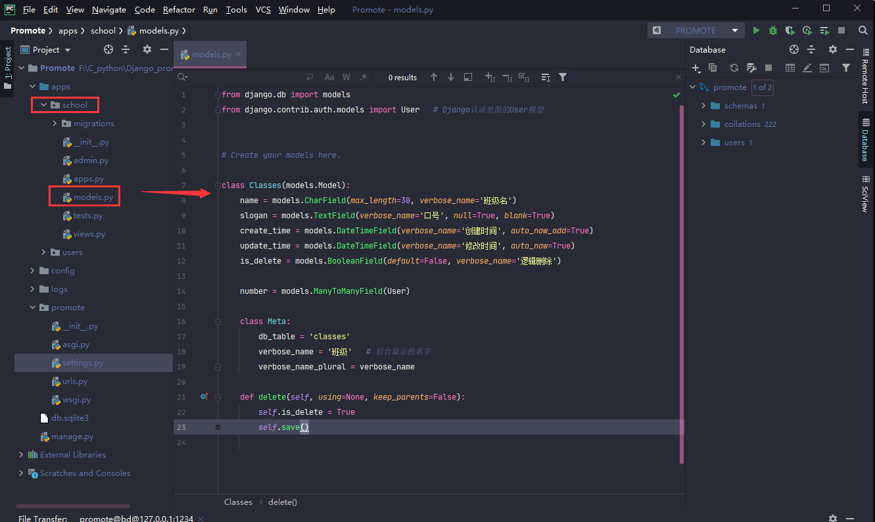Click apps in navigation breadcrumb
The height and width of the screenshot is (522, 875).
[68, 30]
